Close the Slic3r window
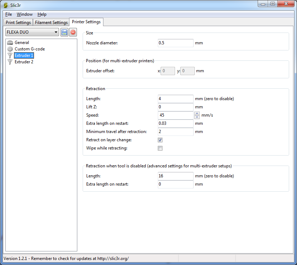Image resolution: width=297 pixels, height=265 pixels. point(286,4)
